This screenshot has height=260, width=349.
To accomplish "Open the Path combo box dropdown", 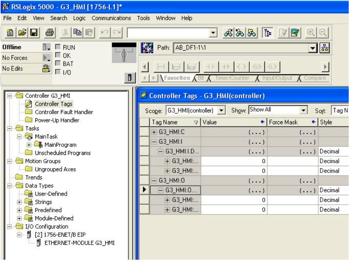I will tap(313, 48).
